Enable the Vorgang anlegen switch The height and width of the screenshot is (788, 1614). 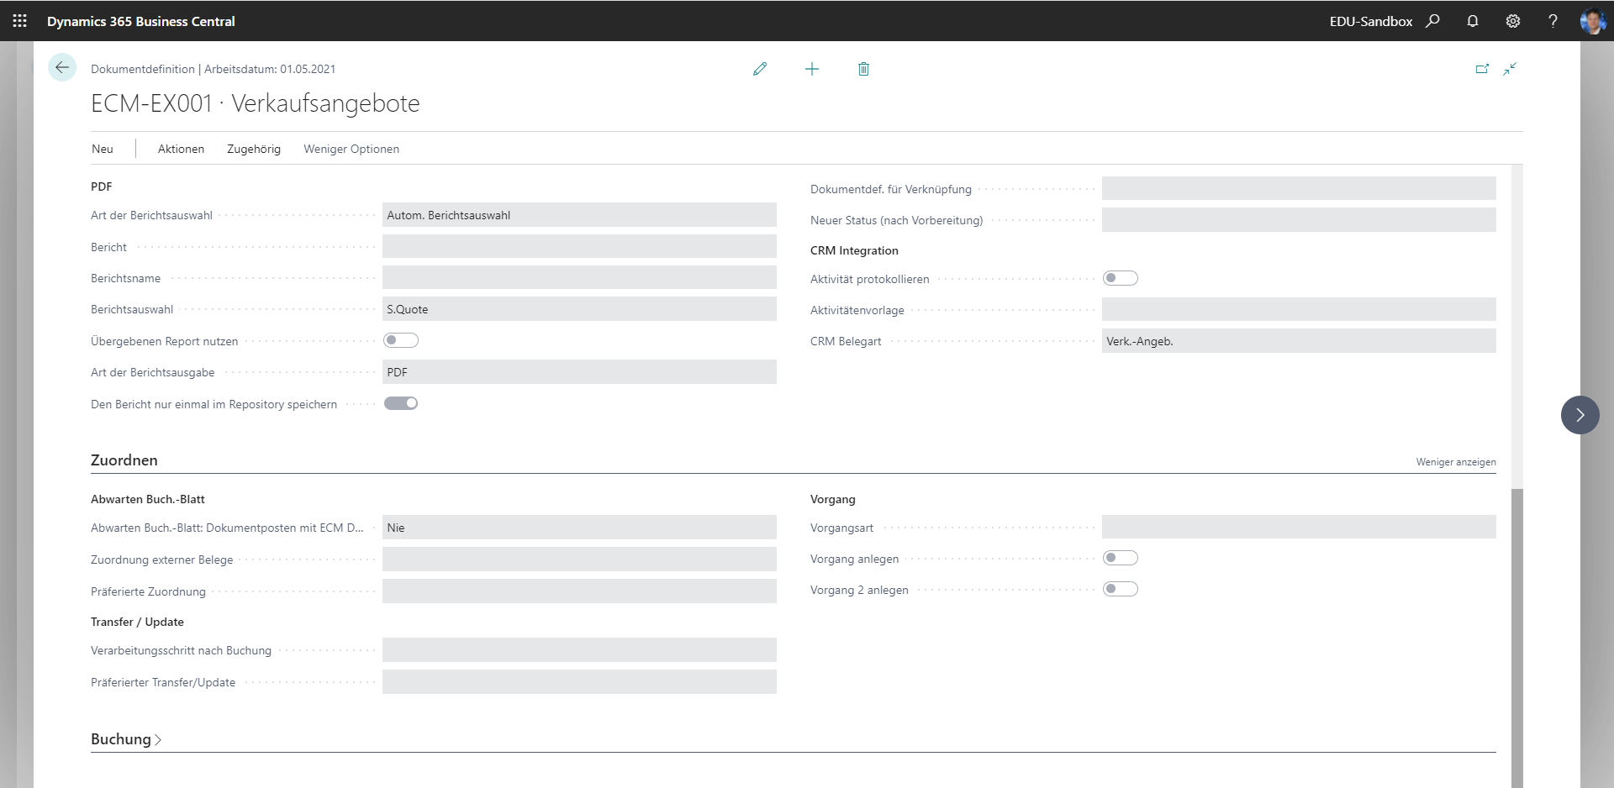[1121, 558]
